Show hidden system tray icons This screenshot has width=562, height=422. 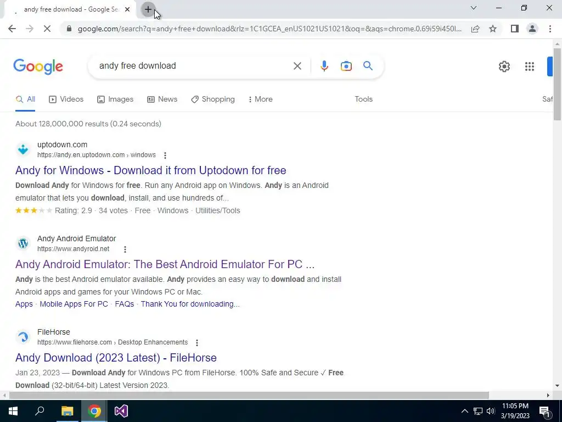tap(464, 411)
